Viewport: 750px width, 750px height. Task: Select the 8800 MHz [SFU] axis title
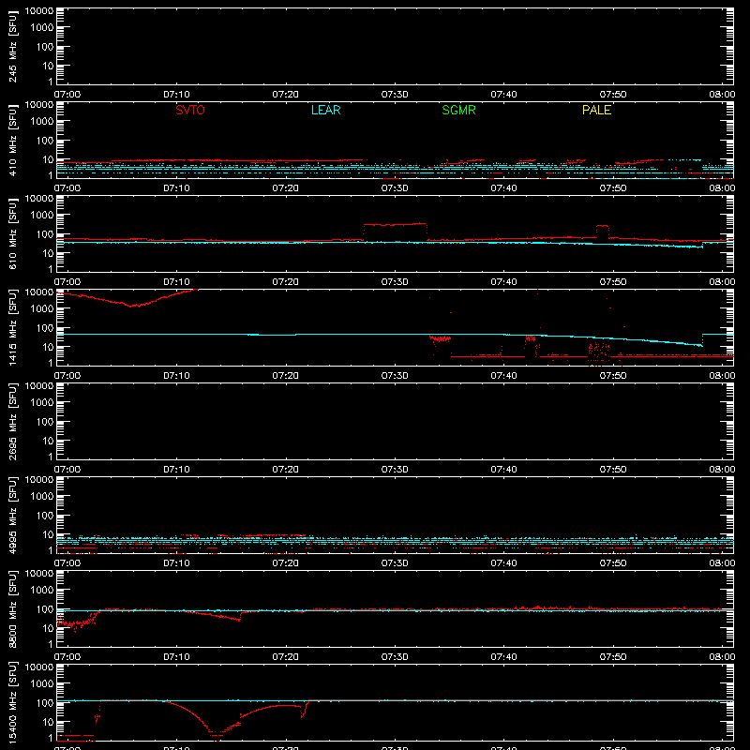pyautogui.click(x=13, y=608)
